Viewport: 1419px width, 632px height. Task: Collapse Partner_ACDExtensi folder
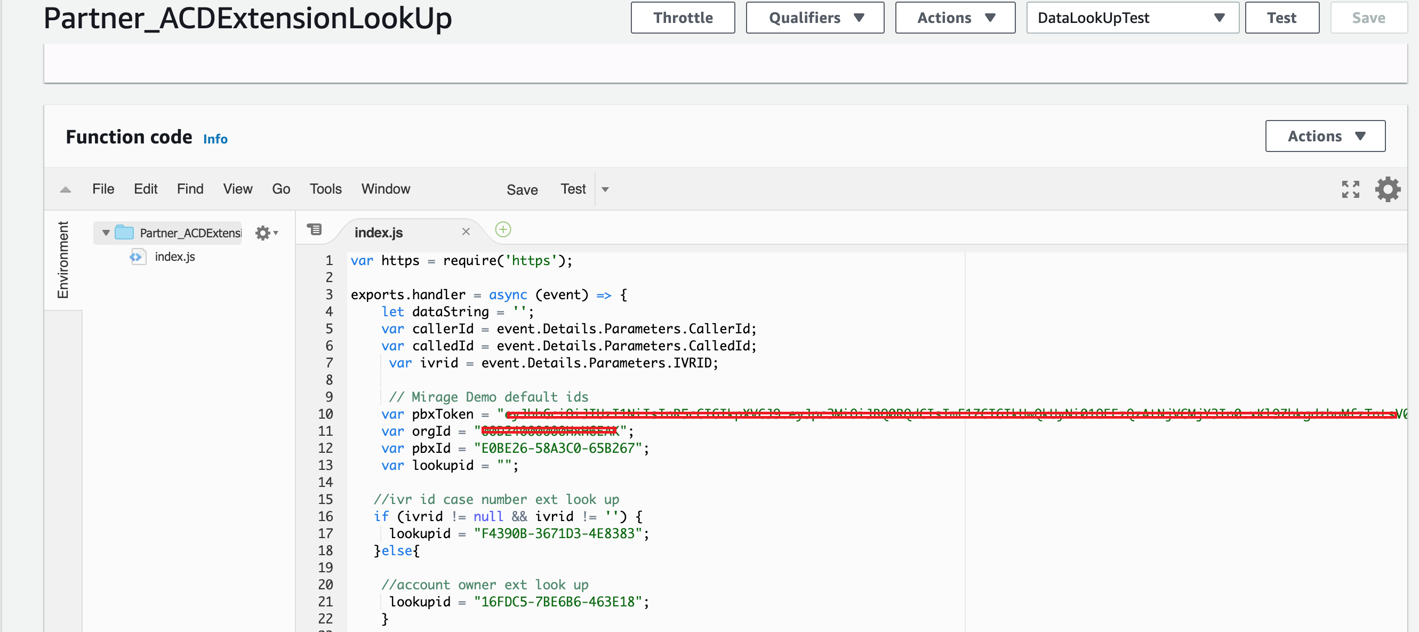coord(106,233)
